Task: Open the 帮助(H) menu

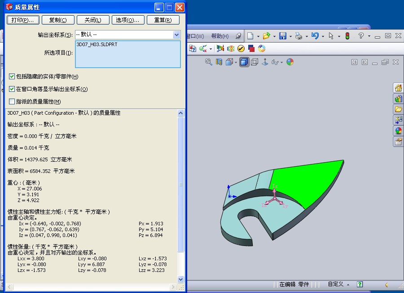Action: (220, 36)
